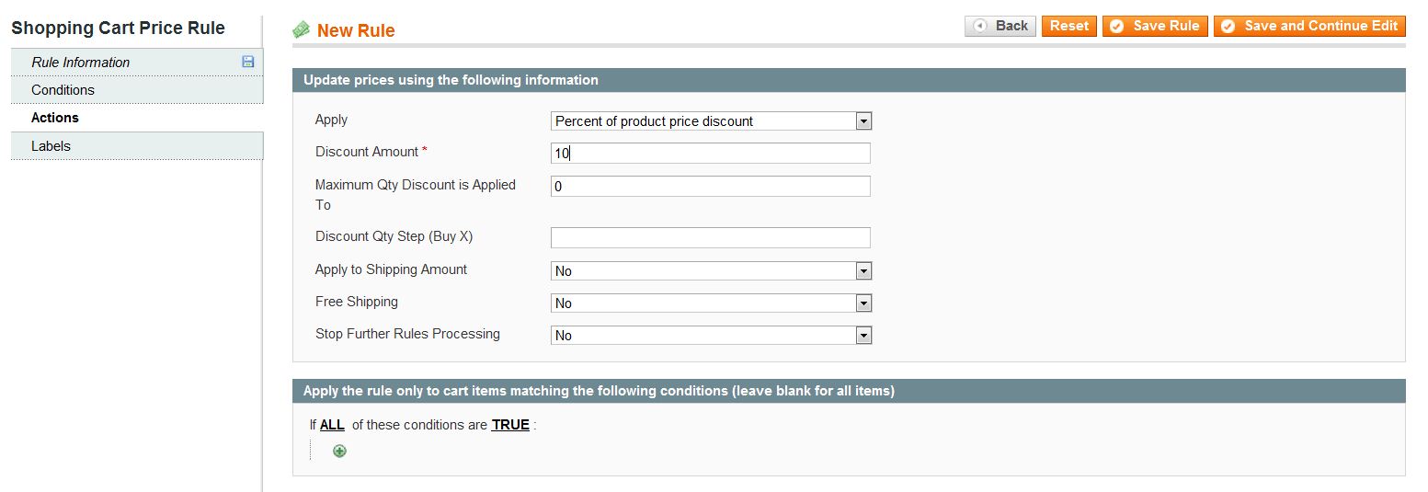1428x492 pixels.
Task: Click the Maximum Qty Discount input field
Action: point(710,187)
